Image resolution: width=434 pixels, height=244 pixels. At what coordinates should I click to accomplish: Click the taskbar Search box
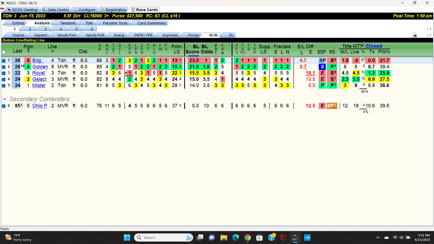pyautogui.click(x=164, y=238)
